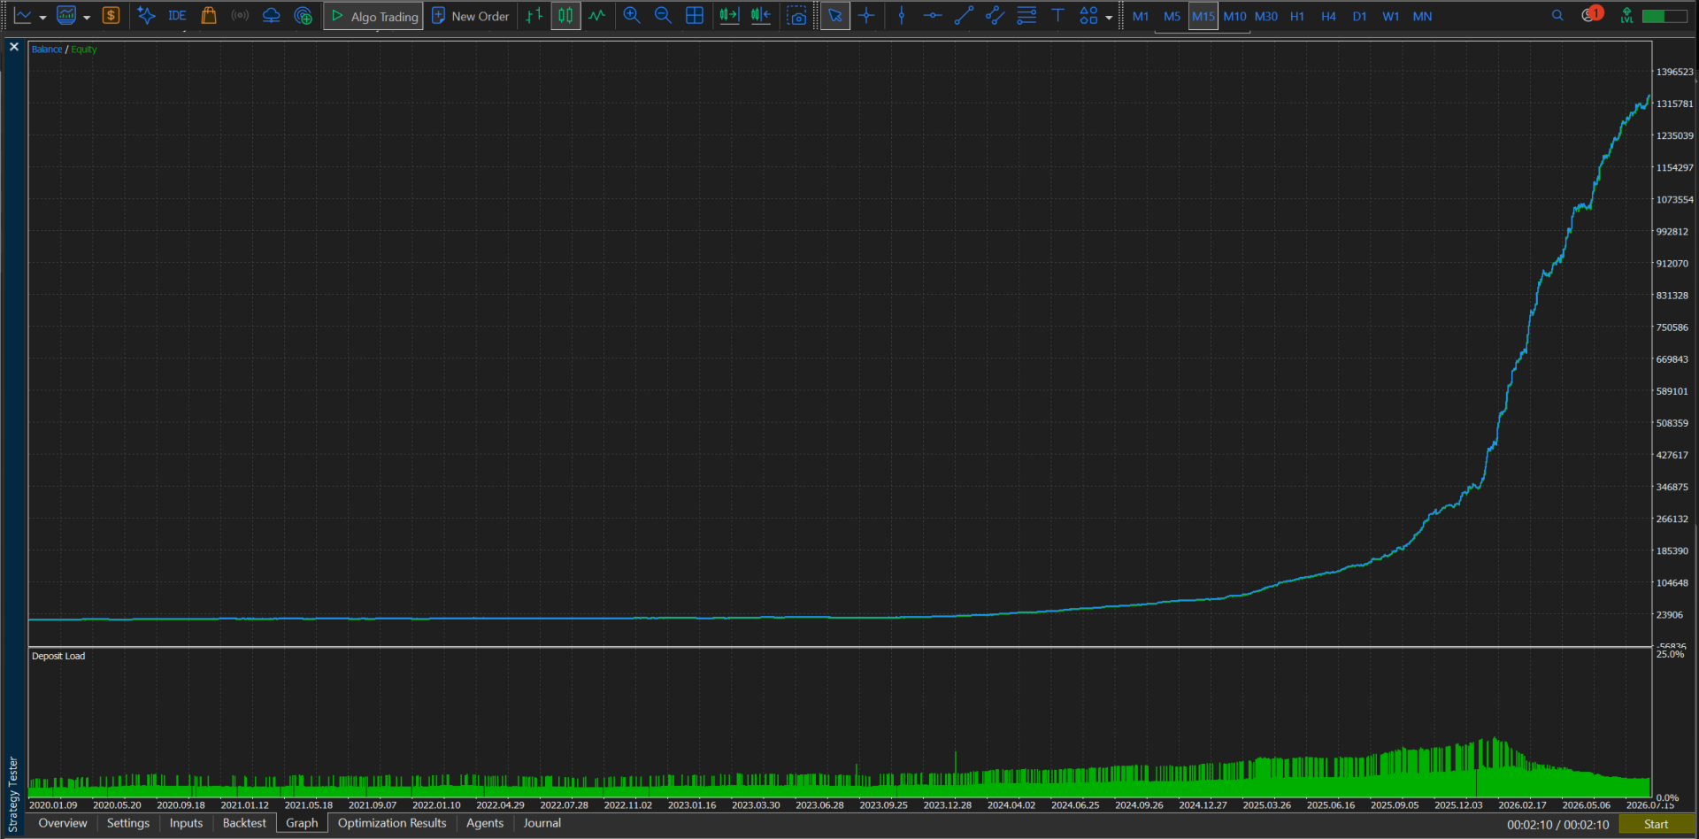Close the Strategy Tester panel

(x=14, y=47)
